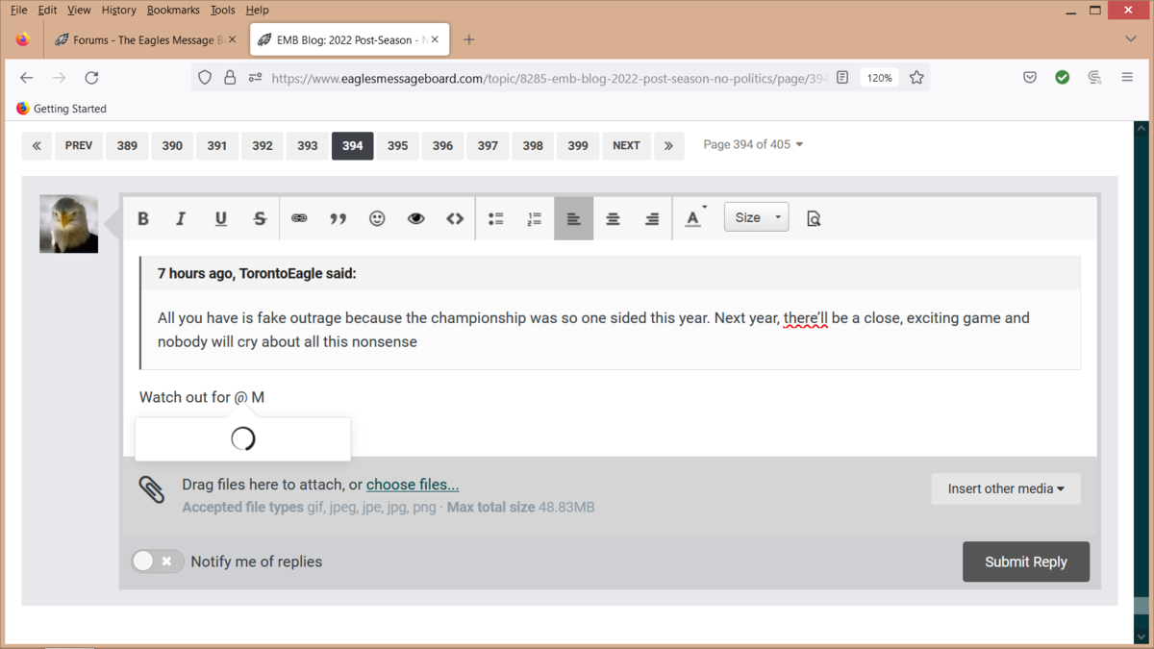Insert code snippet with code icon
This screenshot has height=649, width=1154.
coord(455,218)
